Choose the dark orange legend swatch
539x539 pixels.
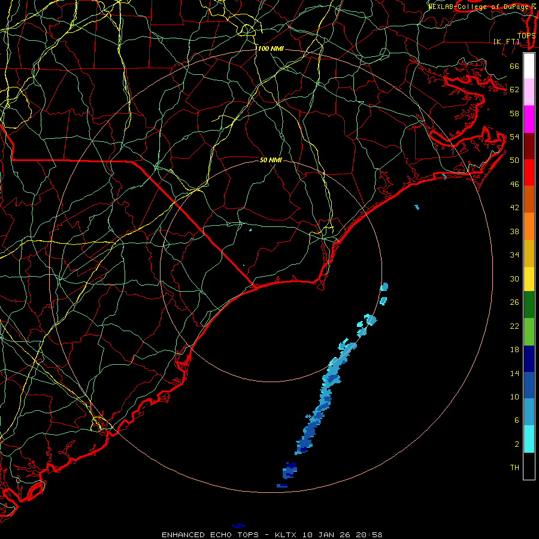tap(529, 199)
